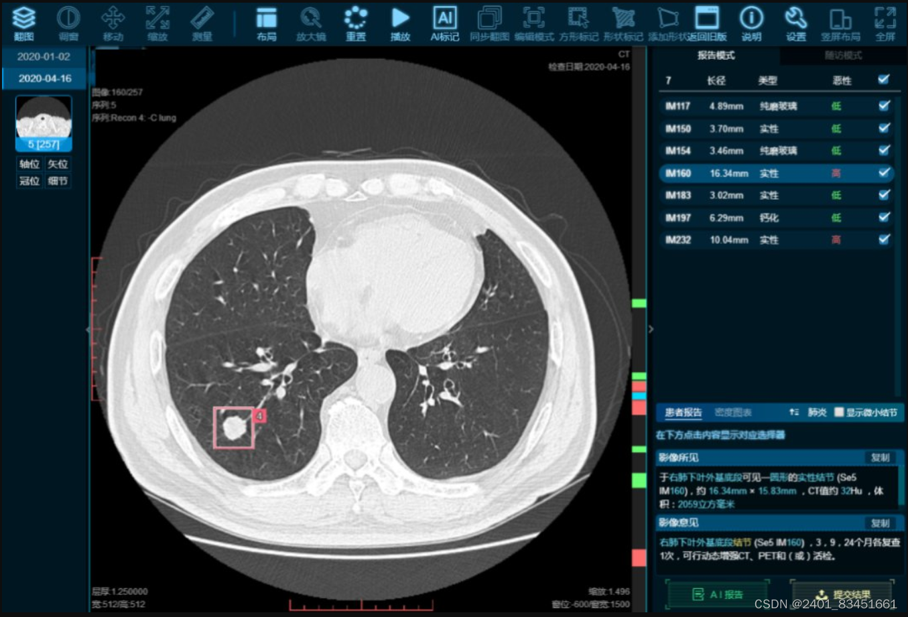Uncheck the IM197 nodule checkbox

pos(884,217)
